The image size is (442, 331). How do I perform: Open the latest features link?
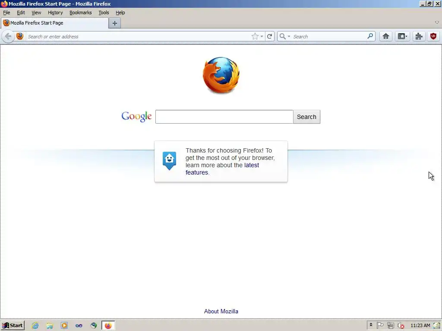coord(222,169)
